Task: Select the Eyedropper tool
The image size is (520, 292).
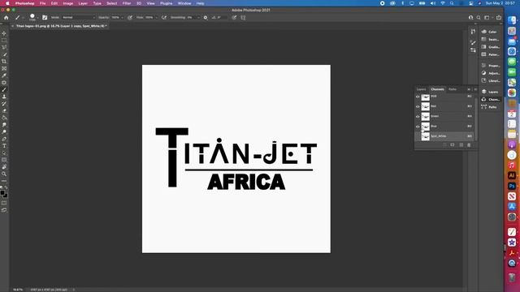Action: point(4,75)
